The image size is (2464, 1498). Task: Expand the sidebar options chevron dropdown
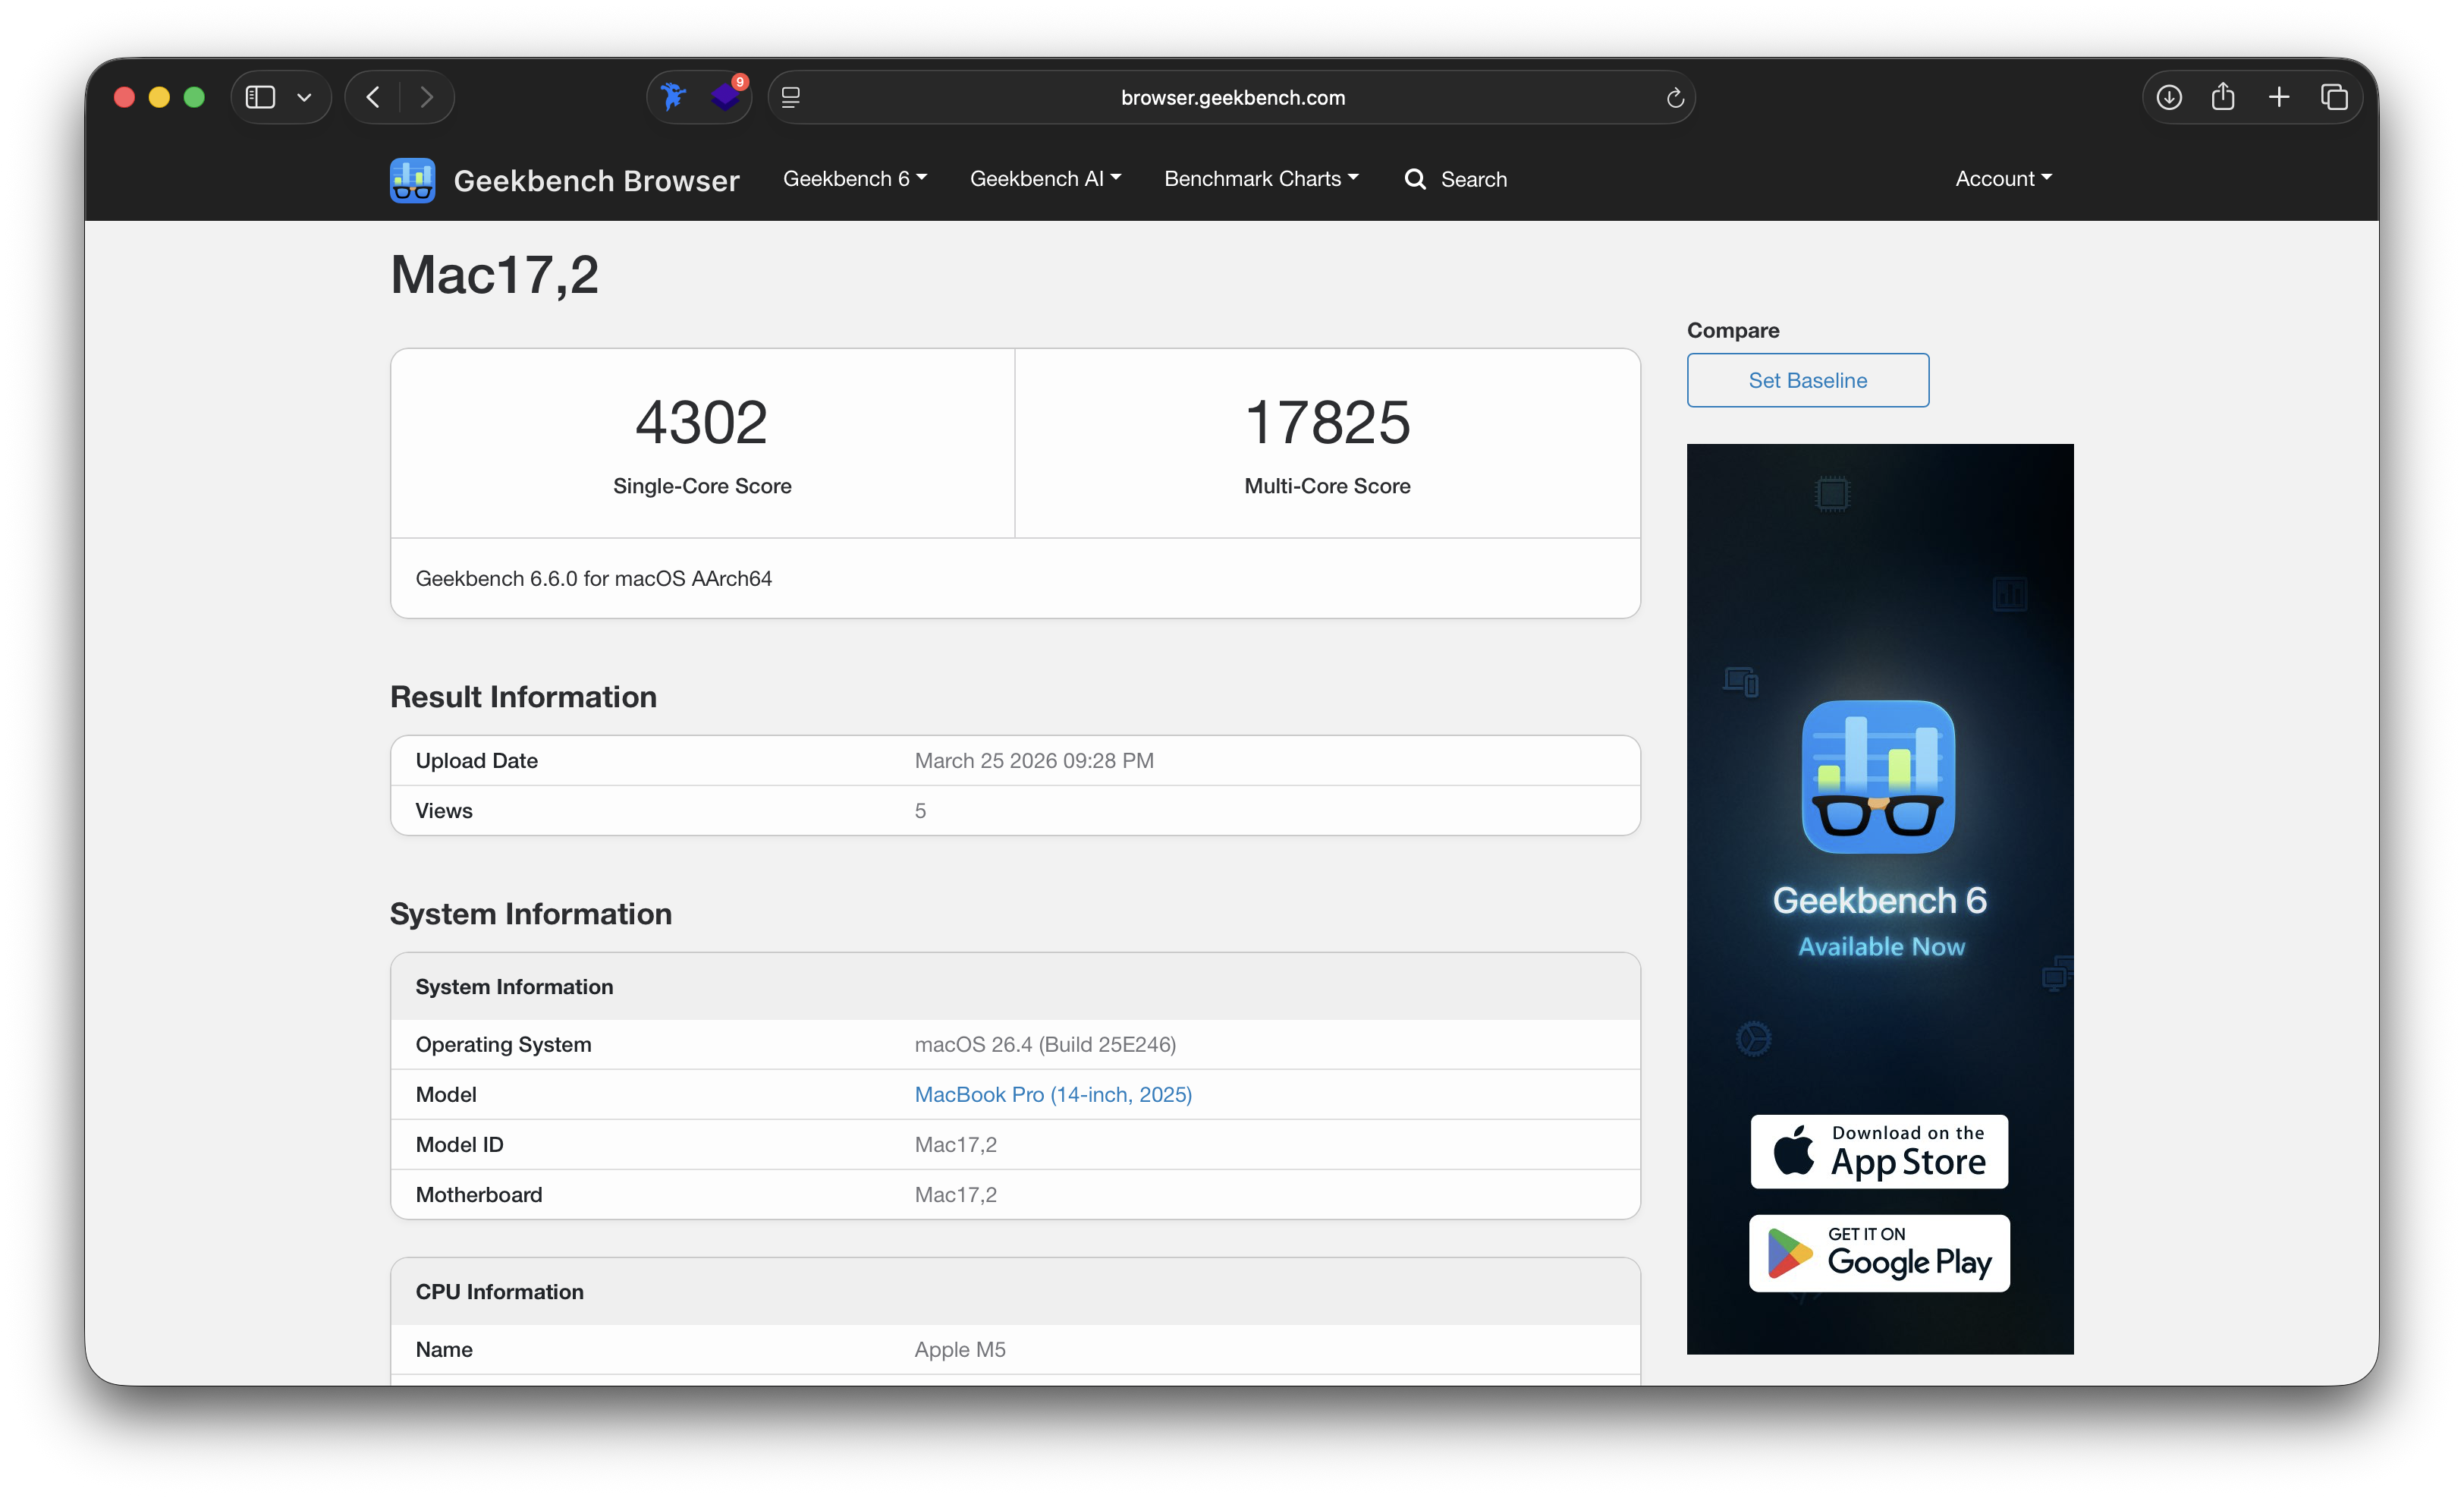305,97
